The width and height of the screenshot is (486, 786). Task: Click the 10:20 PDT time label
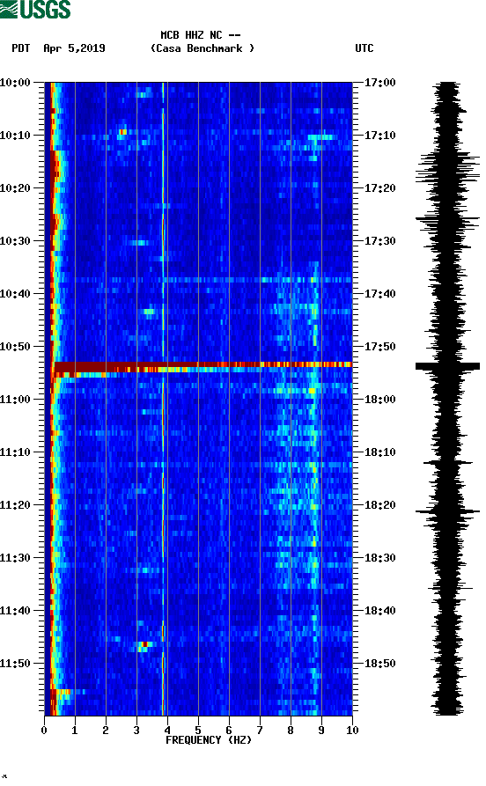15,188
